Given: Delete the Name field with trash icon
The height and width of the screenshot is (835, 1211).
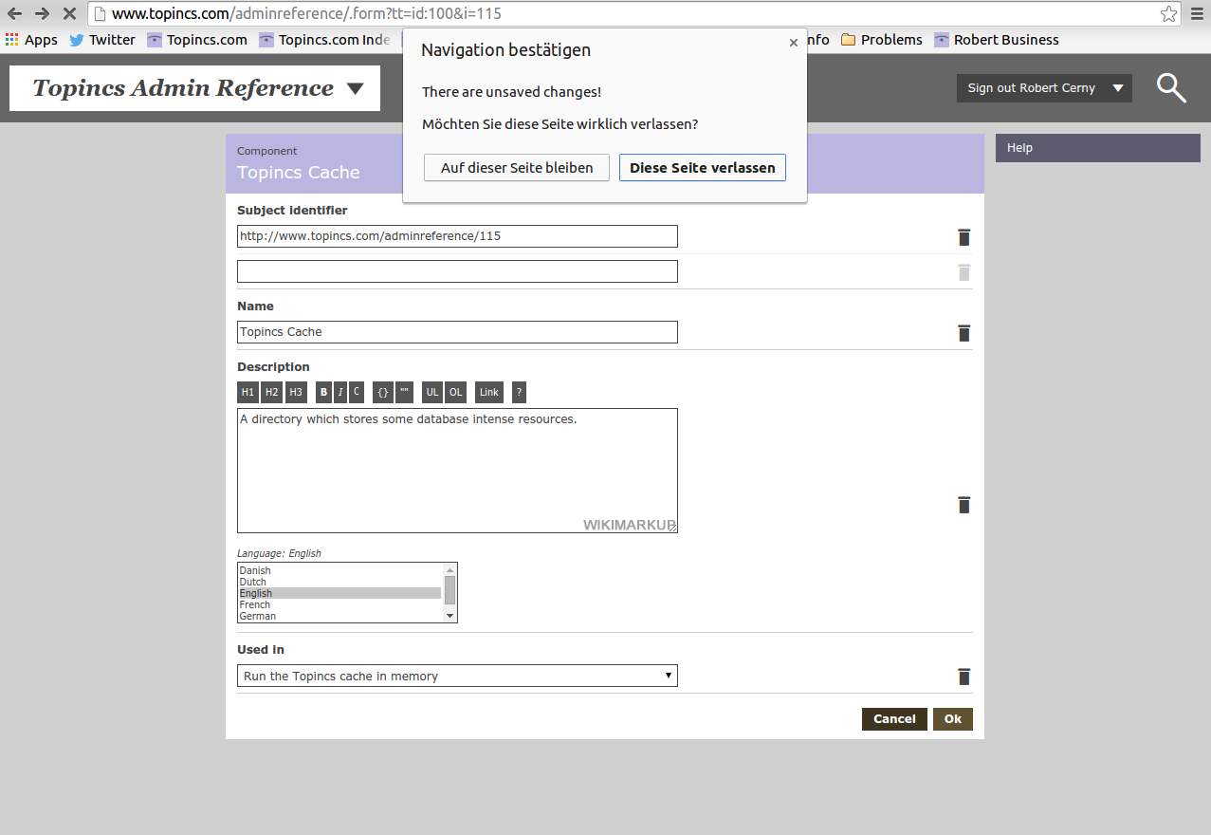Looking at the screenshot, I should pyautogui.click(x=963, y=333).
